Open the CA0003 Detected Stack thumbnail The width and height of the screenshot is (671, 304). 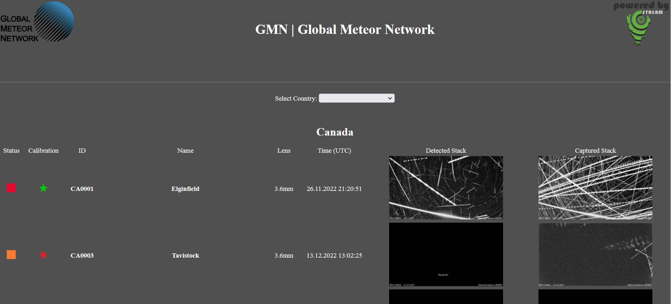[x=446, y=254]
